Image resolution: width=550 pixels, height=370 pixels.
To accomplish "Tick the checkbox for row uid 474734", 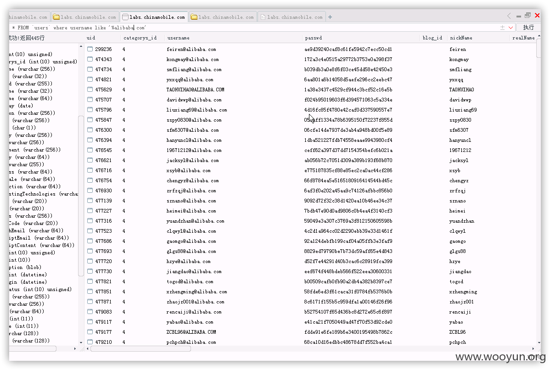I will point(90,69).
